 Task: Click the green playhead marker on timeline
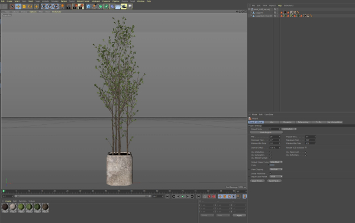pyautogui.click(x=4, y=191)
